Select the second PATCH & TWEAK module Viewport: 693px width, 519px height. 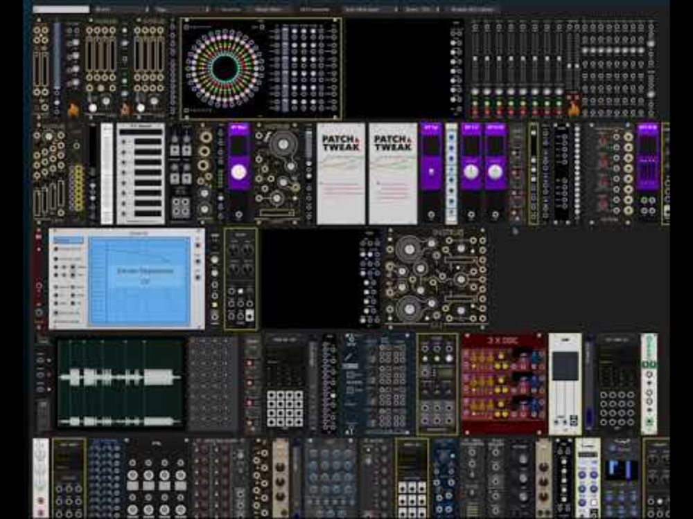(393, 174)
